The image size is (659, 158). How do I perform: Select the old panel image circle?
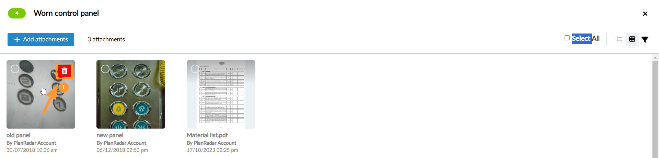tap(15, 69)
